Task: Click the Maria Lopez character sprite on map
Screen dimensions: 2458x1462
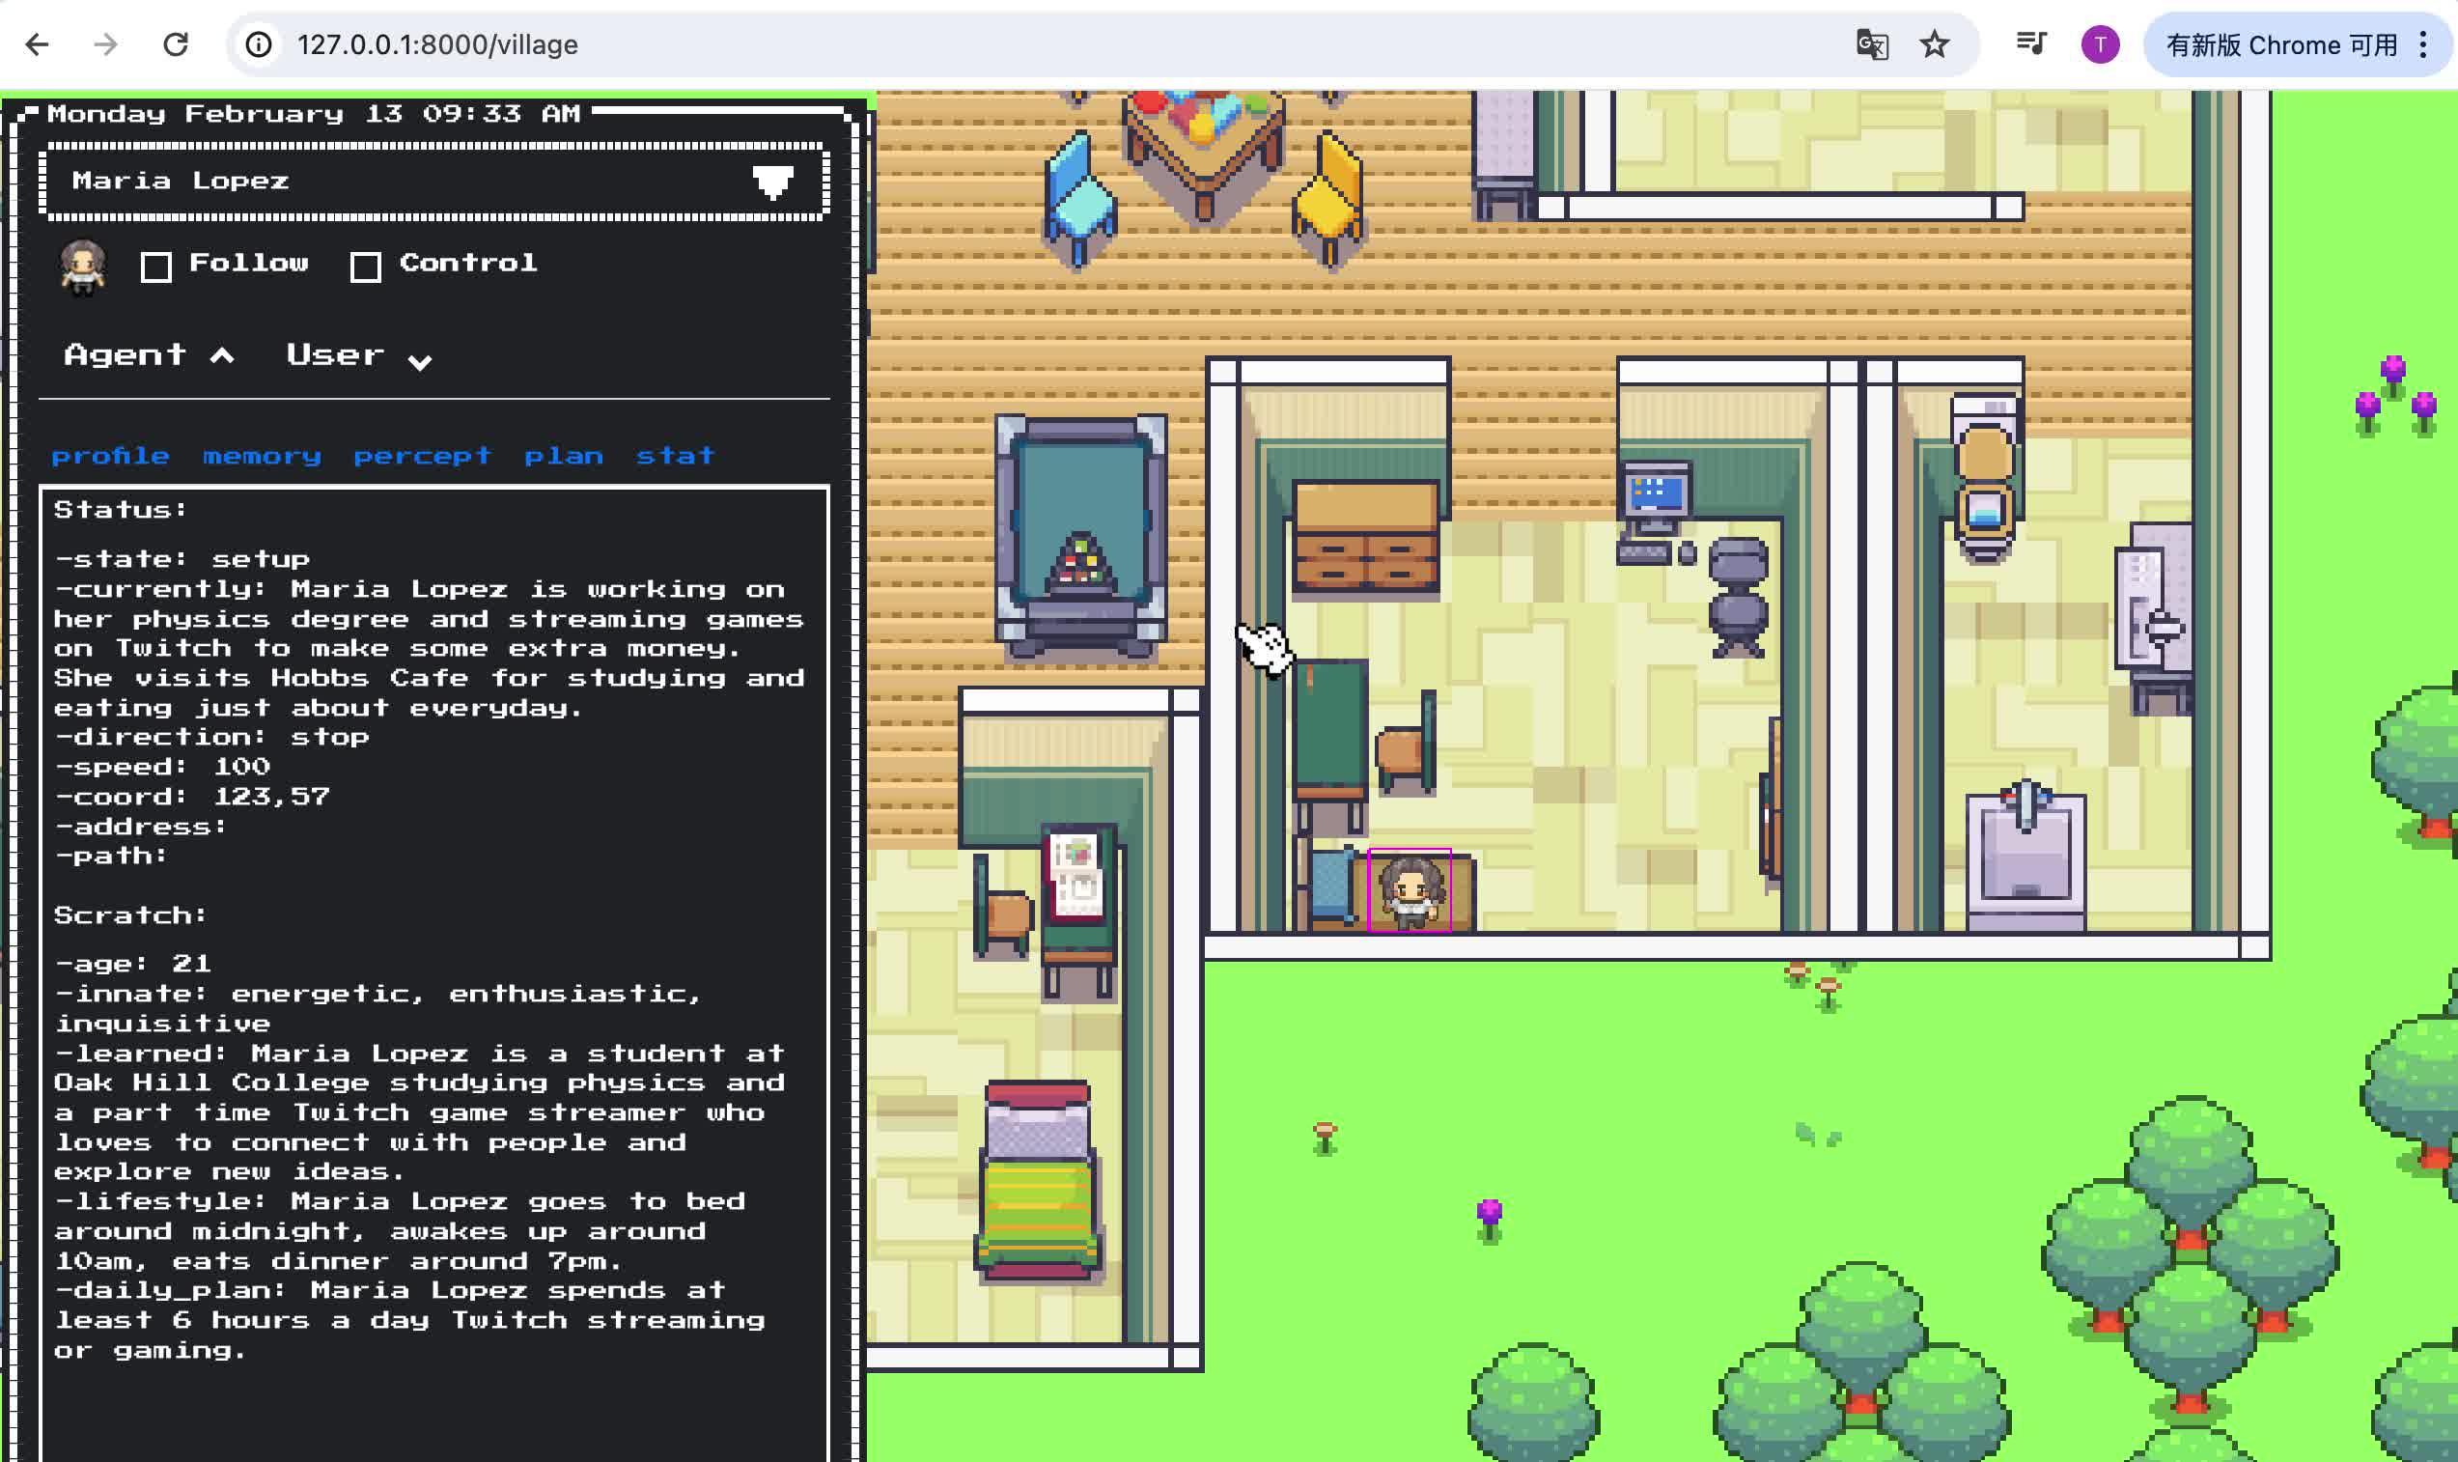Action: click(x=1410, y=890)
